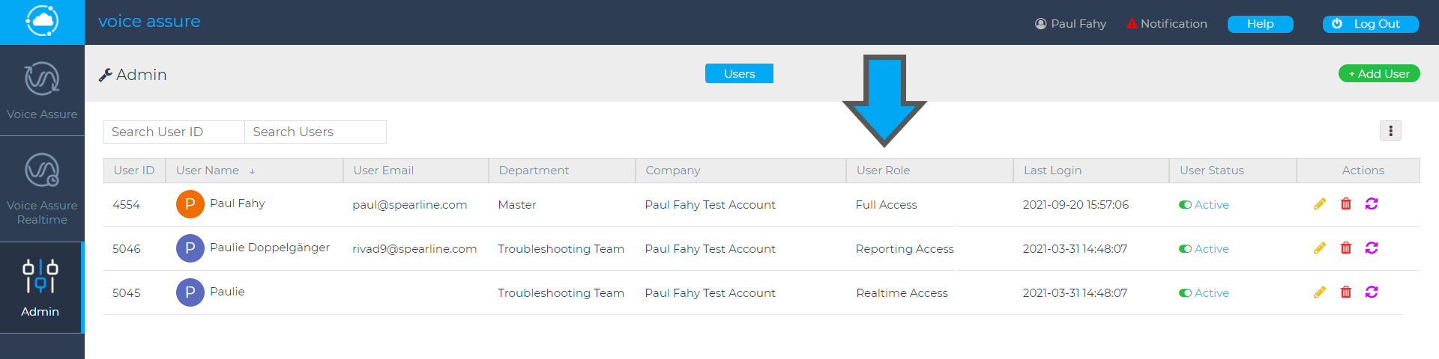Screen dimensions: 1439x359
Task: Click the voice assure title link
Action: pyautogui.click(x=149, y=22)
